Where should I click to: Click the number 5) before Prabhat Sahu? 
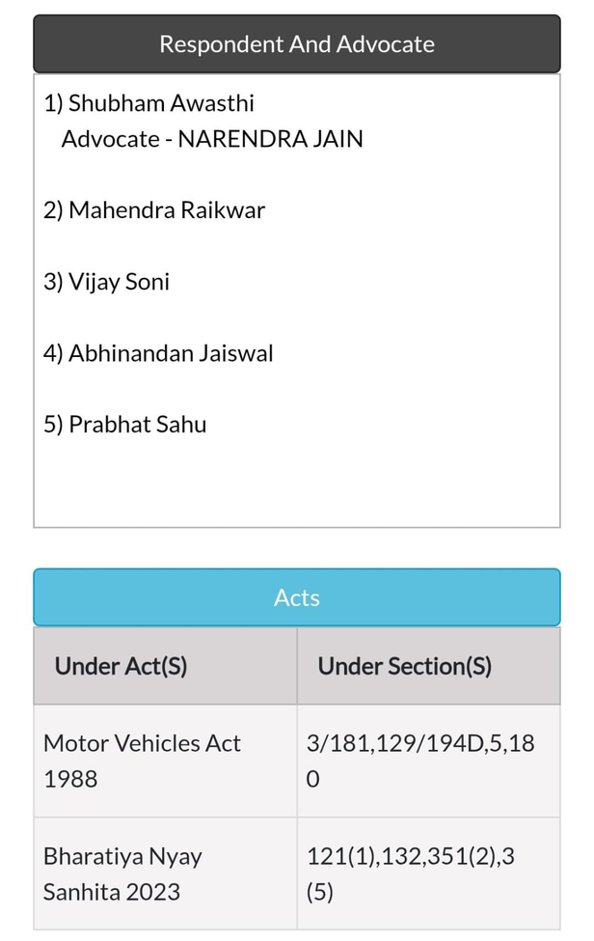53,425
